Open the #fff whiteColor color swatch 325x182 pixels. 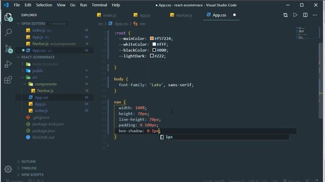pos(154,44)
